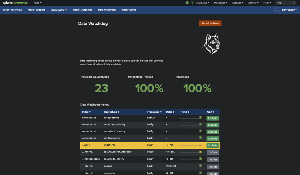Screen dimensions: 300x175
Task: Open the Help dropdown
Action: tap(267, 3)
